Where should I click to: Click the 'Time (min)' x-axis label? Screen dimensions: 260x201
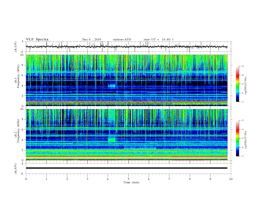[x=131, y=182]
